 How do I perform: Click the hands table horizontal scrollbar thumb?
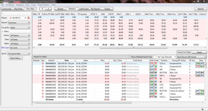tap(83, 102)
